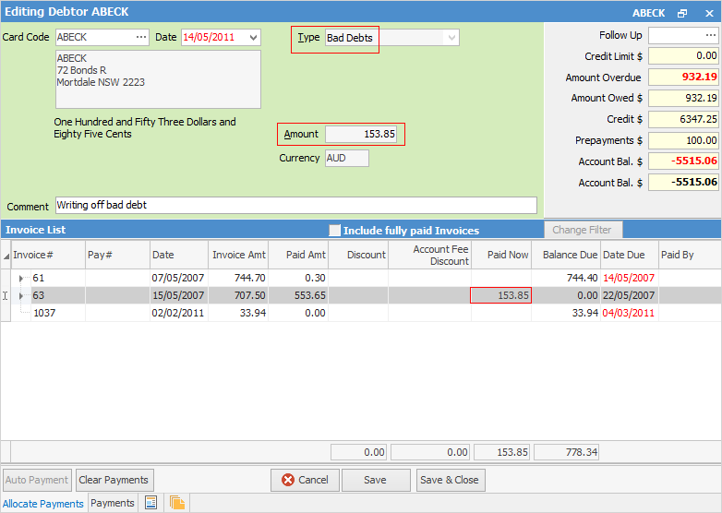
Task: Click the Save & Close button
Action: pos(450,480)
